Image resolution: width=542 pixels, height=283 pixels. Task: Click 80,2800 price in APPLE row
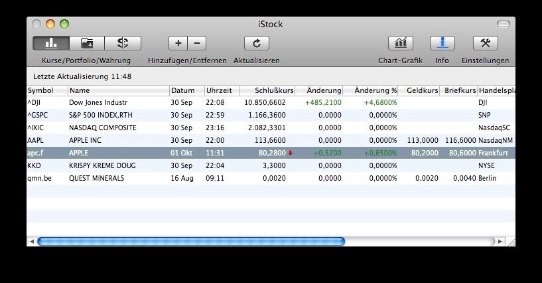tap(272, 153)
